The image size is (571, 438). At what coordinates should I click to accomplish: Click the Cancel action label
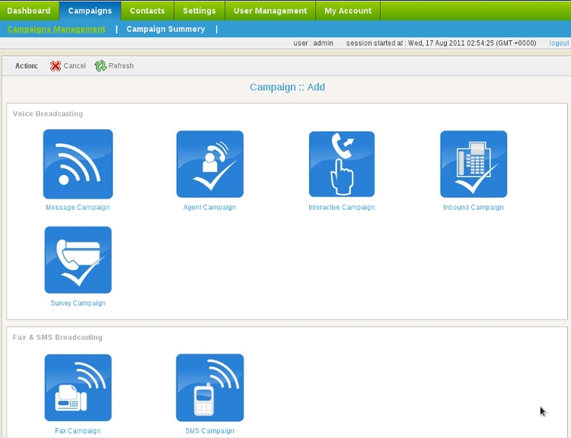(x=75, y=66)
